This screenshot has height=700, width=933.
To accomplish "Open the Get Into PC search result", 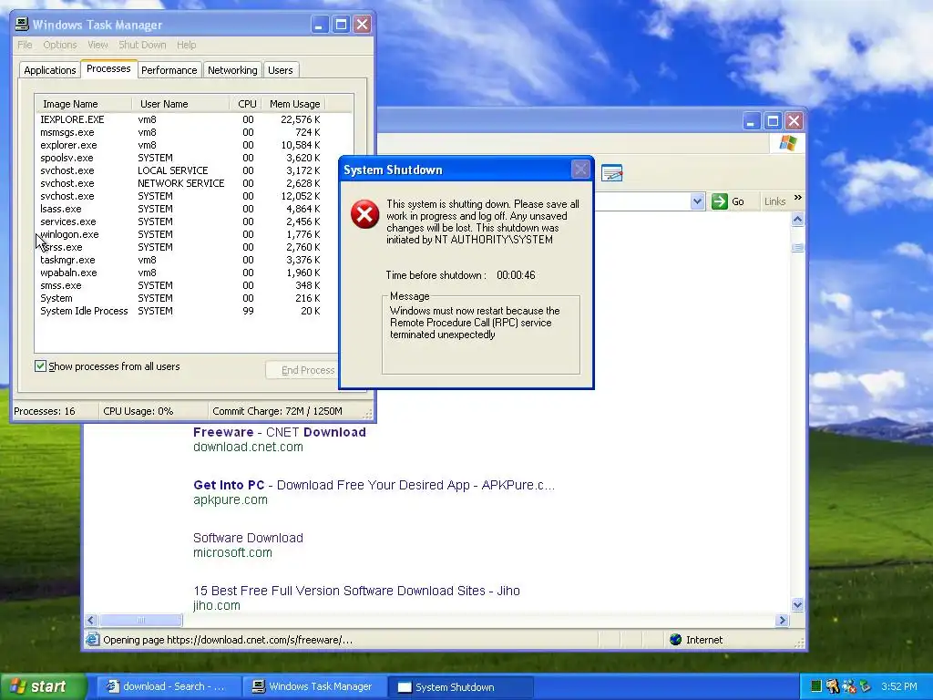I will click(374, 485).
